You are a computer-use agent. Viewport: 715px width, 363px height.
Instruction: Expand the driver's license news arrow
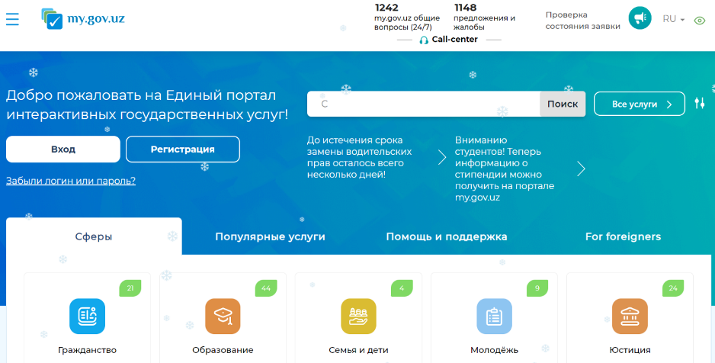(442, 157)
